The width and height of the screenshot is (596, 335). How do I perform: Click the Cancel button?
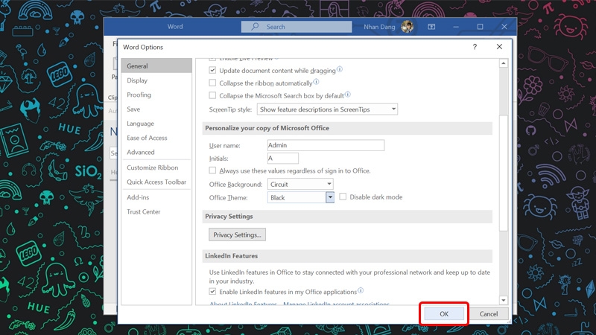click(489, 313)
